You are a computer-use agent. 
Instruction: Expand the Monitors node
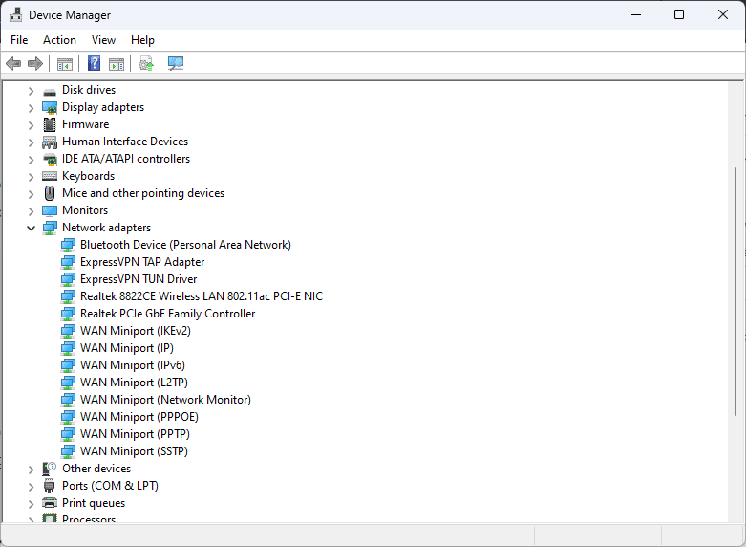coord(31,210)
